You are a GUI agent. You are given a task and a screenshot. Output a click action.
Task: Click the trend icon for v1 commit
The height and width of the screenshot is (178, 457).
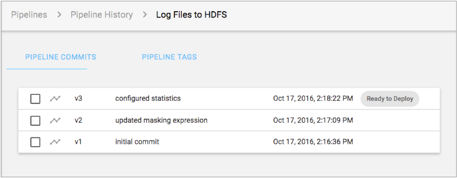pos(55,142)
